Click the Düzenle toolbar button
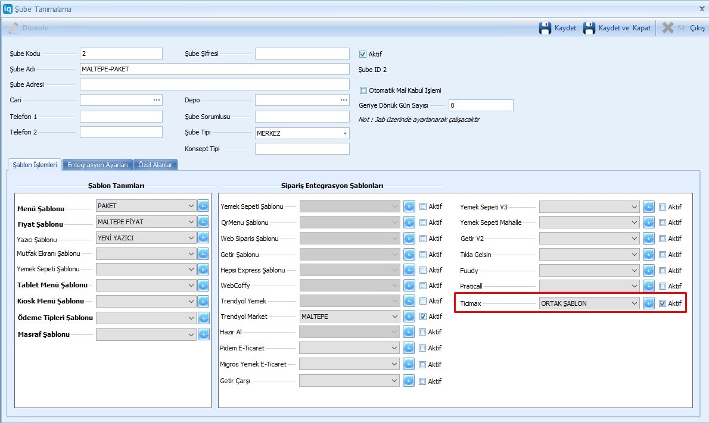709x423 pixels. pos(28,28)
